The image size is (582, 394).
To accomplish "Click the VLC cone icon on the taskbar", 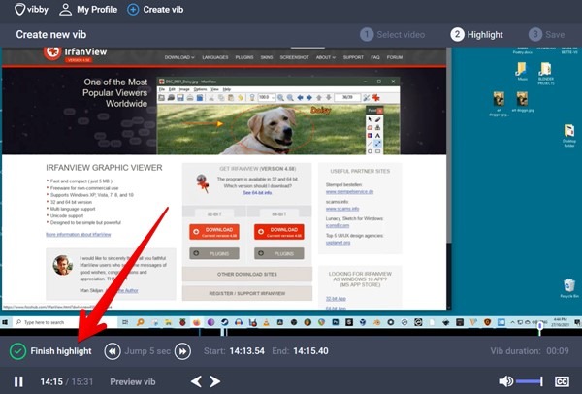I will pyautogui.click(x=266, y=322).
